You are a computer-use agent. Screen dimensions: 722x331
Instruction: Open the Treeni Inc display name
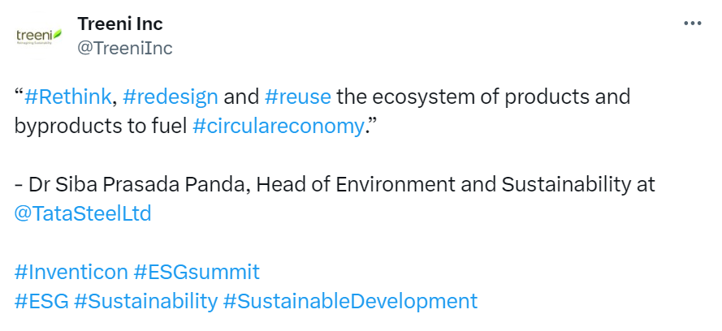(119, 24)
